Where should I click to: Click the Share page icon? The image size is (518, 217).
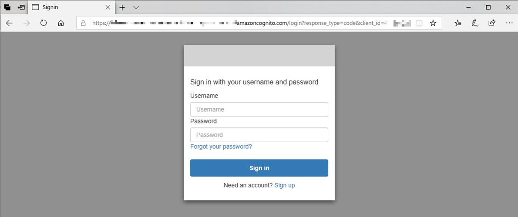[x=492, y=23]
